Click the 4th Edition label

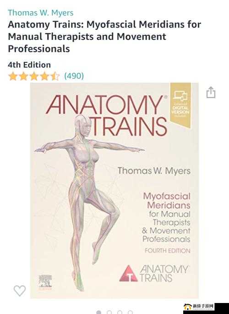[29, 65]
